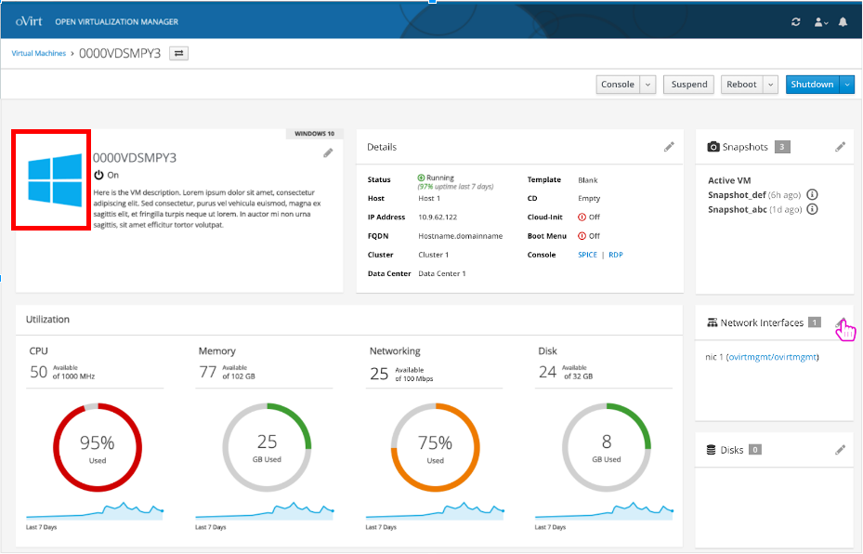This screenshot has width=863, height=554.
Task: Click the Disks panel edit pencil
Action: (841, 449)
